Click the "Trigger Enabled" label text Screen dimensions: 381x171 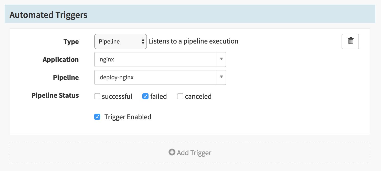(x=128, y=117)
